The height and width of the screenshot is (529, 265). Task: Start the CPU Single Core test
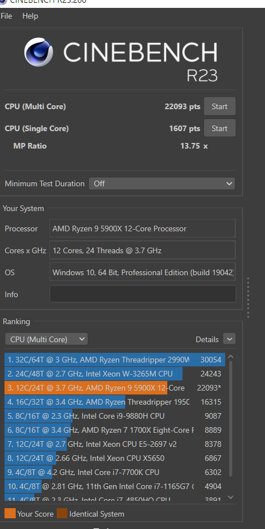point(220,128)
